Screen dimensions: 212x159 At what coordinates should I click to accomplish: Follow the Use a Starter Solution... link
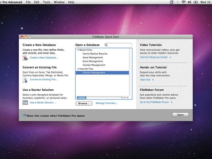tap(43, 103)
